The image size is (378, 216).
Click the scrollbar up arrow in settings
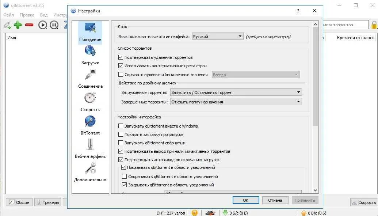[315, 24]
